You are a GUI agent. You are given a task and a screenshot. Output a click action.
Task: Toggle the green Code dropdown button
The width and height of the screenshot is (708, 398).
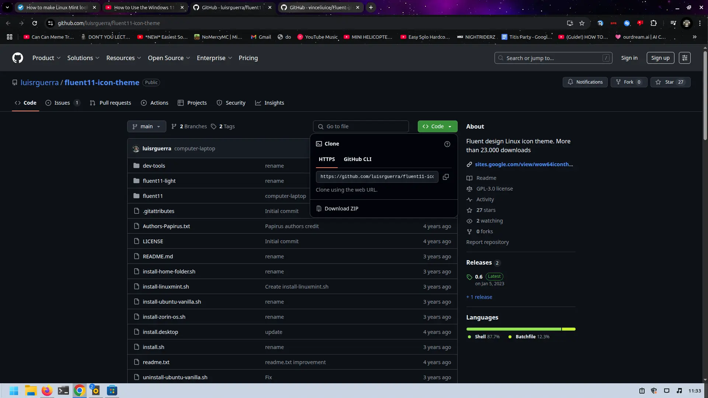[437, 126]
